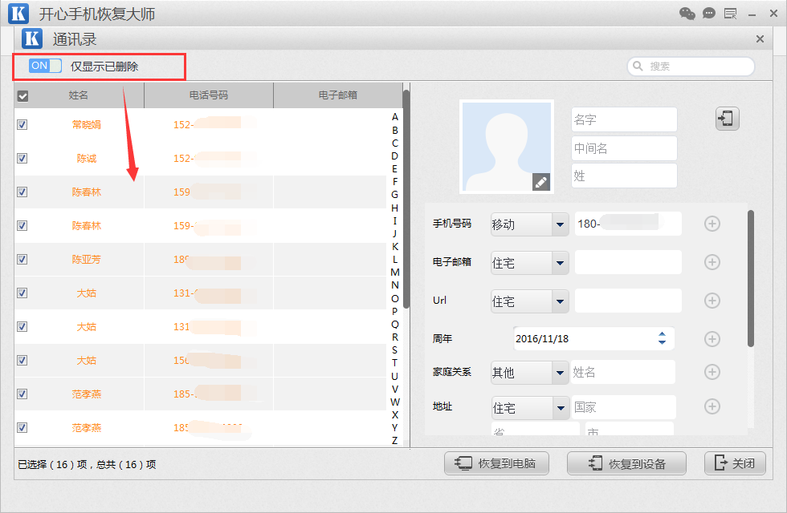
Task: Click the 关闭 button
Action: [x=736, y=463]
